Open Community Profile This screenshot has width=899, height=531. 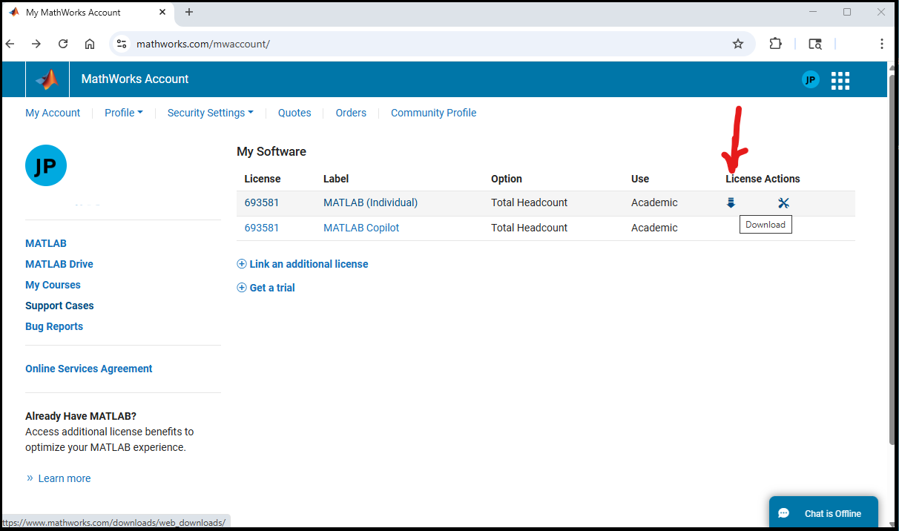434,113
